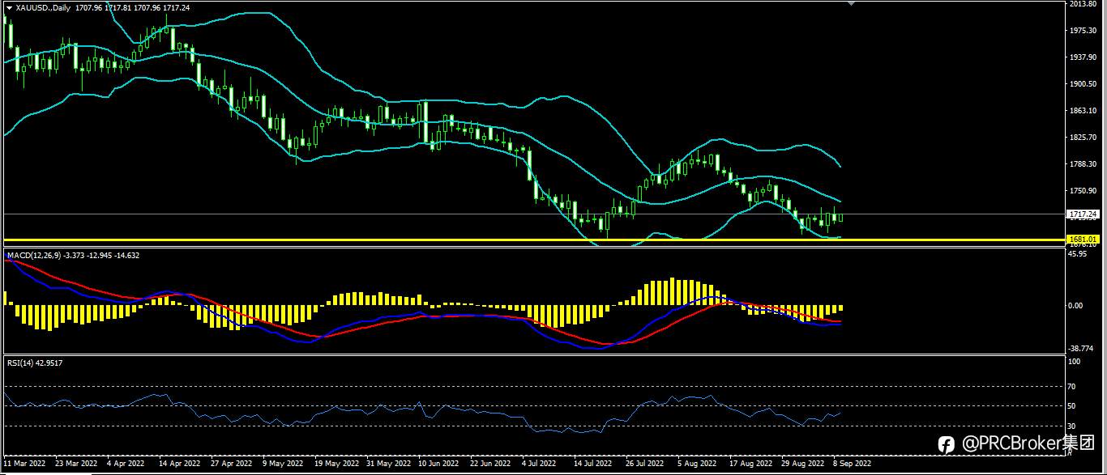Screen dimensions: 1107x475
Task: Click the 31 May 2022 date label
Action: (x=389, y=464)
